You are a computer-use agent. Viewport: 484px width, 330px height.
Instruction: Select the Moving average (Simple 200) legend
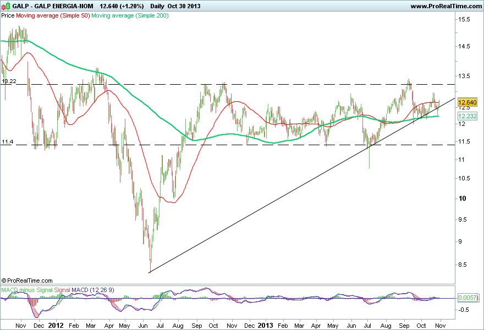point(130,15)
